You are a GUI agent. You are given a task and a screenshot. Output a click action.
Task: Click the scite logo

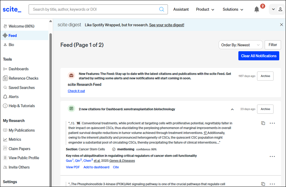click(x=12, y=9)
